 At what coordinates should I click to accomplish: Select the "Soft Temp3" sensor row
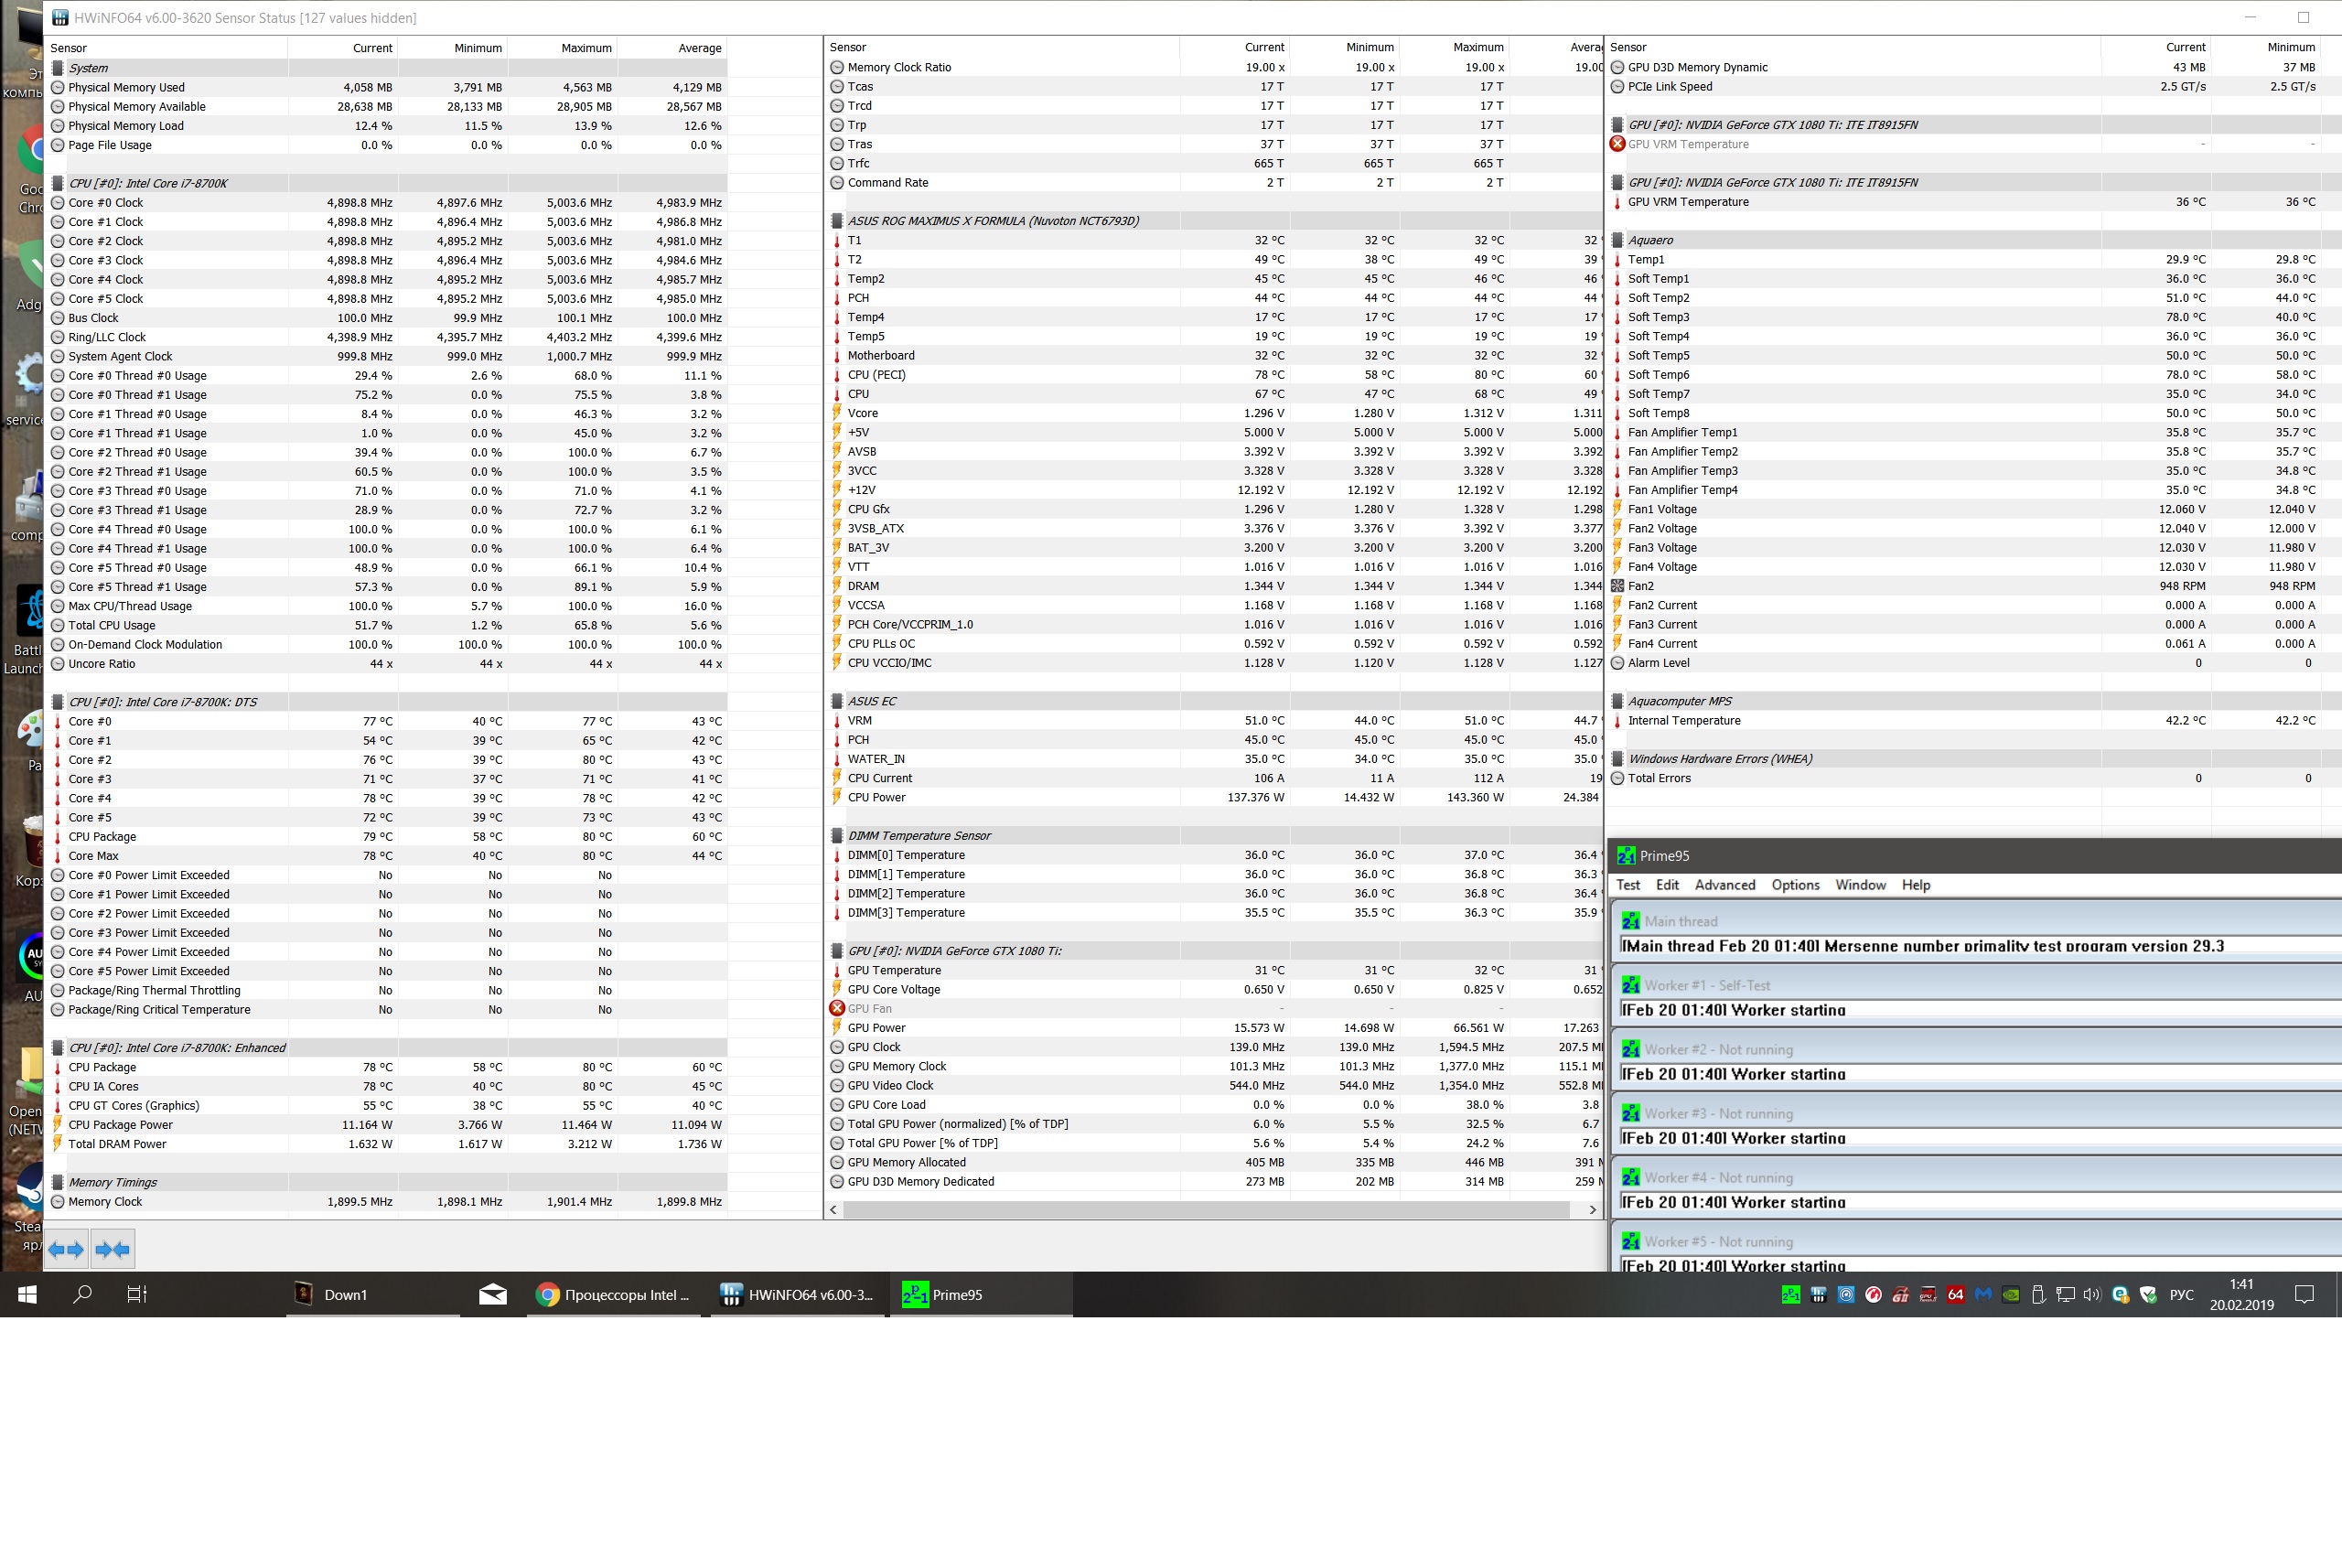point(1975,317)
